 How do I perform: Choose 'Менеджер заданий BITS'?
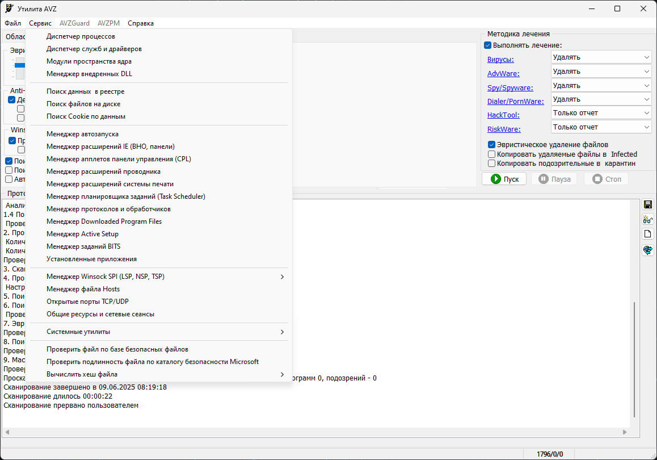coord(159,246)
